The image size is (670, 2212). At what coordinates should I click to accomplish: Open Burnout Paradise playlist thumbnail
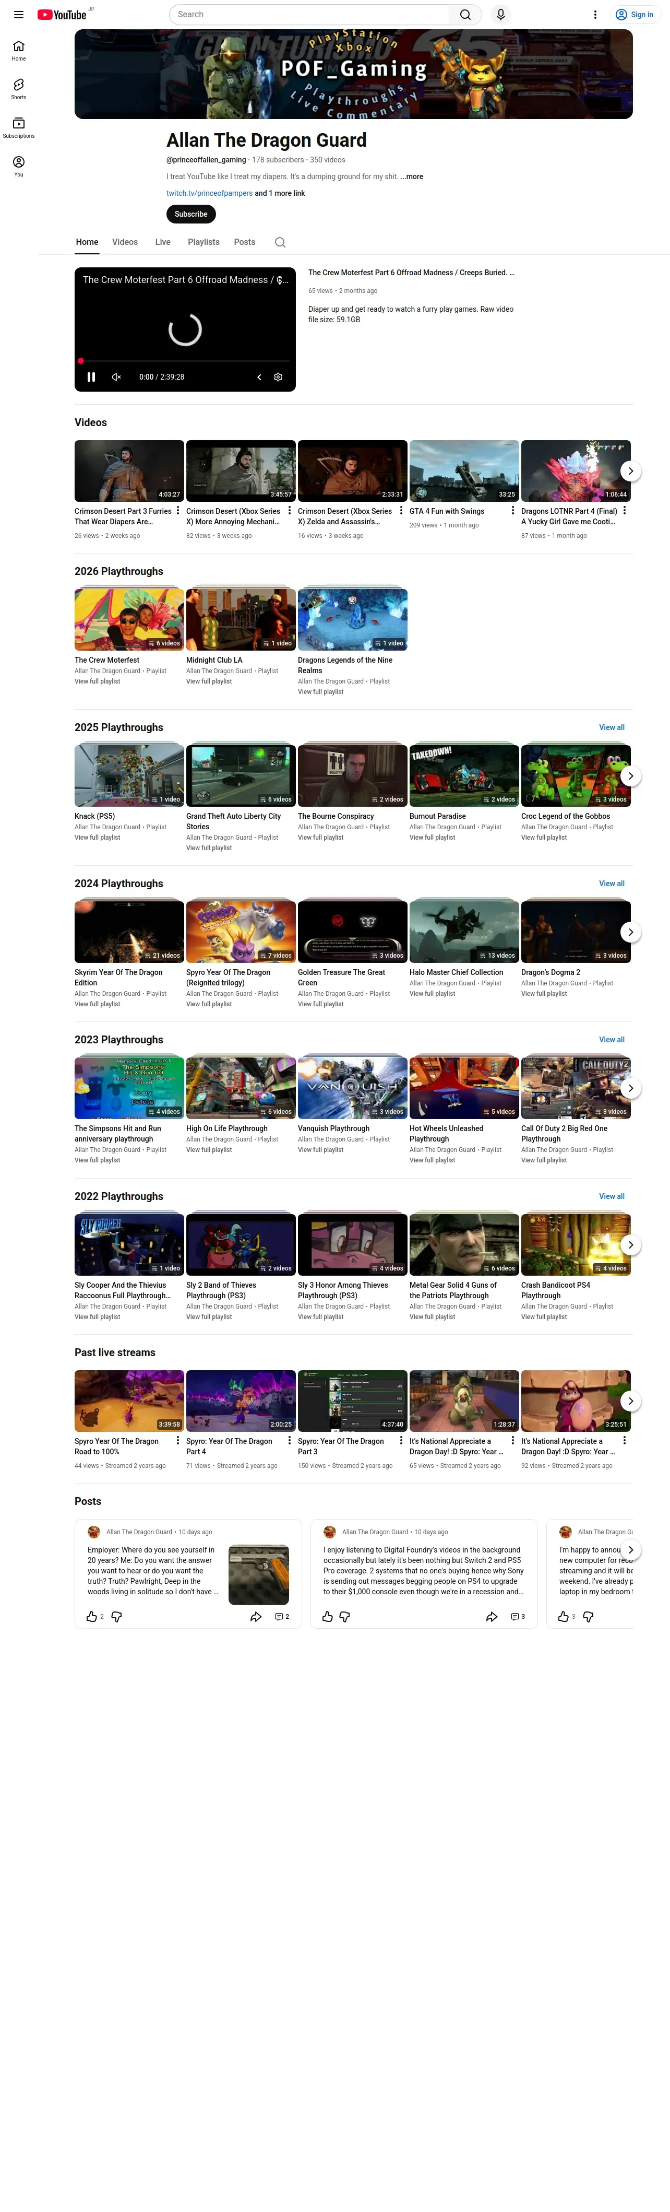[x=464, y=775]
